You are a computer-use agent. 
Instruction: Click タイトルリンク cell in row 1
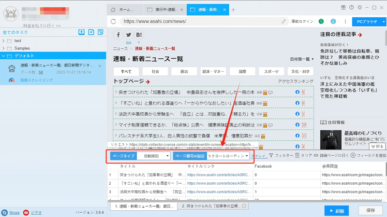pos(219,175)
